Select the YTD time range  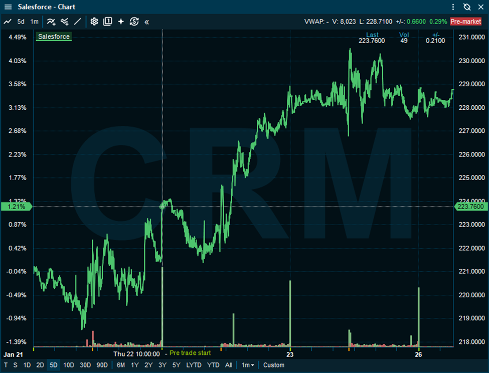click(213, 365)
